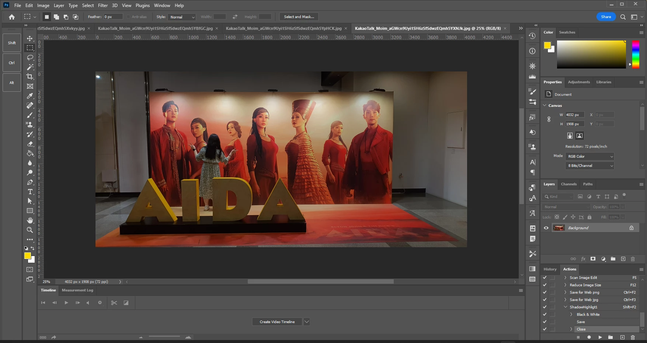Viewport: 647px width, 343px height.
Task: Select the Brush tool
Action: [x=30, y=115]
